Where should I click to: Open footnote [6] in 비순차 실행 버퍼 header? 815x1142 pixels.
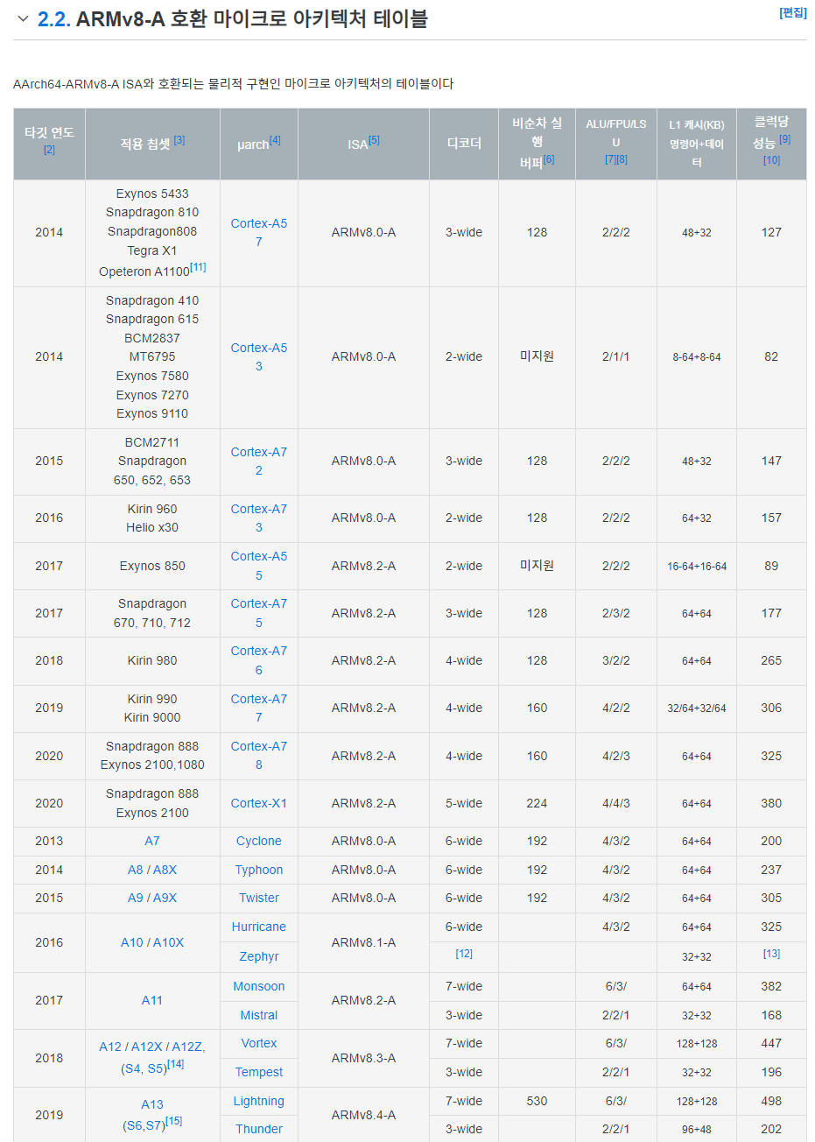[x=549, y=159]
